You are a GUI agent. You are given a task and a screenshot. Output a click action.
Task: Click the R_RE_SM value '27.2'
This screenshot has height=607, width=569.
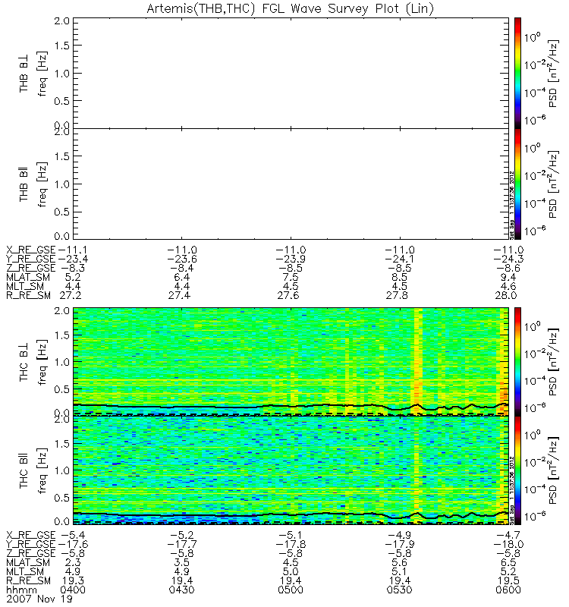pos(70,296)
